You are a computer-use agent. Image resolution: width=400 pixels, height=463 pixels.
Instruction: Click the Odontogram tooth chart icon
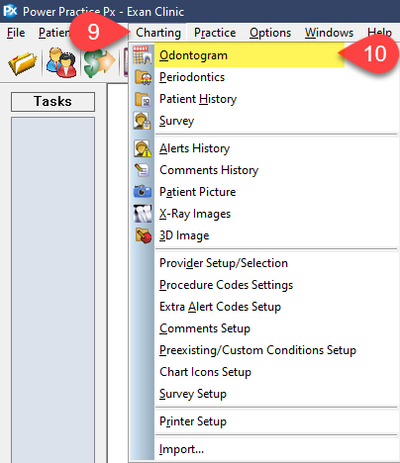point(143,55)
